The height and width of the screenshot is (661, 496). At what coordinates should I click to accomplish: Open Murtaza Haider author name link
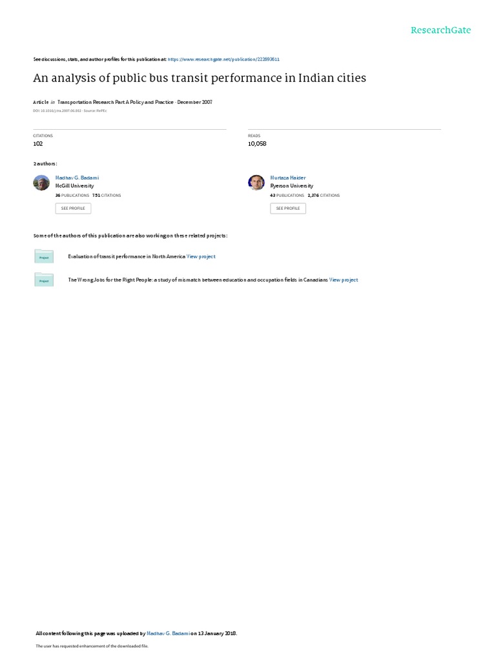tap(288, 178)
